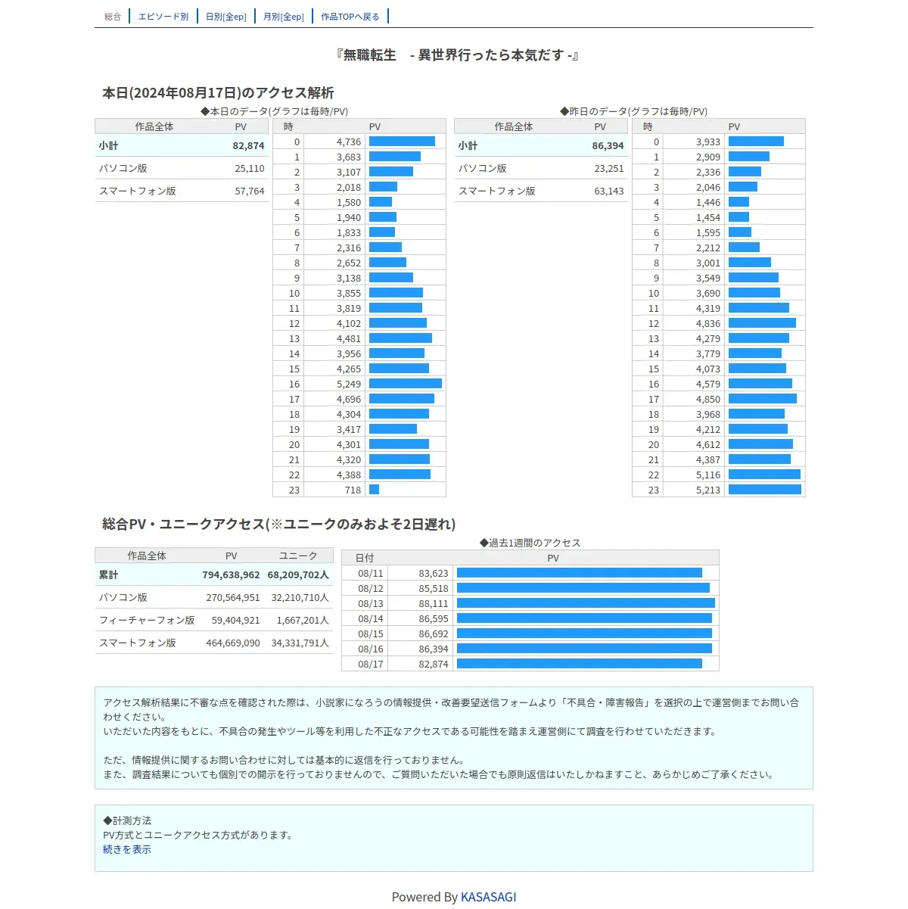Image resolution: width=908 pixels, height=909 pixels.
Task: Click the 08/14 weekly PV value 86,595
Action: coord(434,618)
